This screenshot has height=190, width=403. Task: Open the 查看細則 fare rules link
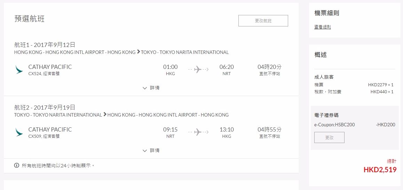click(322, 27)
